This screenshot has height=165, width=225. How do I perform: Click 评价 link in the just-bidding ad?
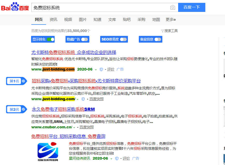(111, 69)
